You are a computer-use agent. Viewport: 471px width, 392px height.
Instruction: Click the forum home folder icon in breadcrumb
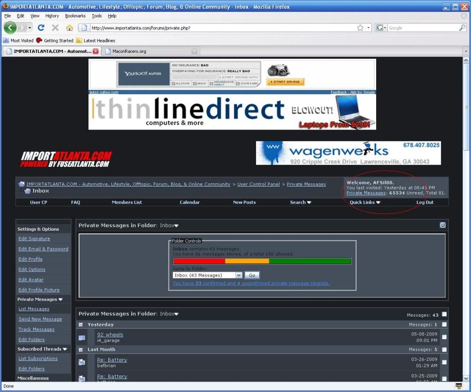(x=22, y=184)
